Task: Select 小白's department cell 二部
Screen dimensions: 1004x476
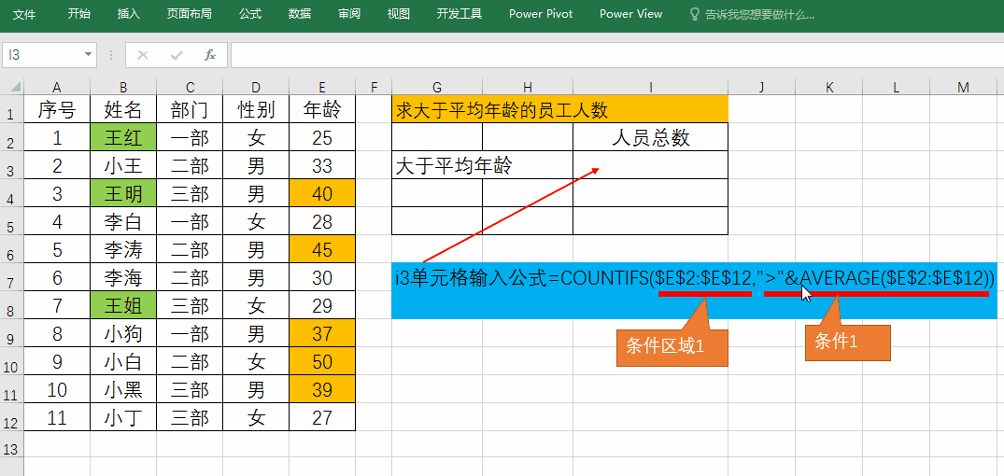Action: click(190, 361)
